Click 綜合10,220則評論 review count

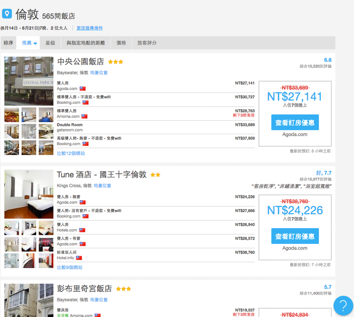tap(315, 66)
